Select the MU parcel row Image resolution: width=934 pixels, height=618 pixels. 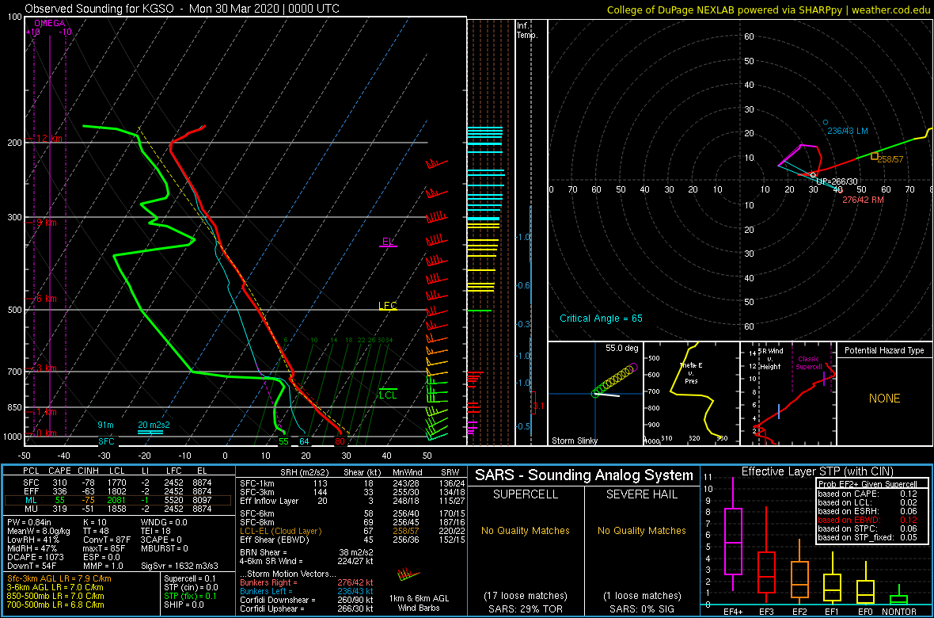(x=118, y=509)
